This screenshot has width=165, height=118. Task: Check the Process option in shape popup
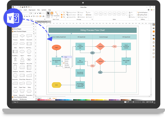tap(66, 63)
